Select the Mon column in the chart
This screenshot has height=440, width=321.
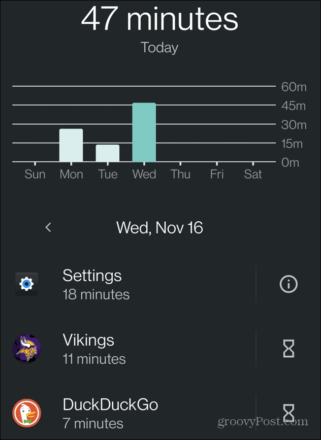[71, 145]
